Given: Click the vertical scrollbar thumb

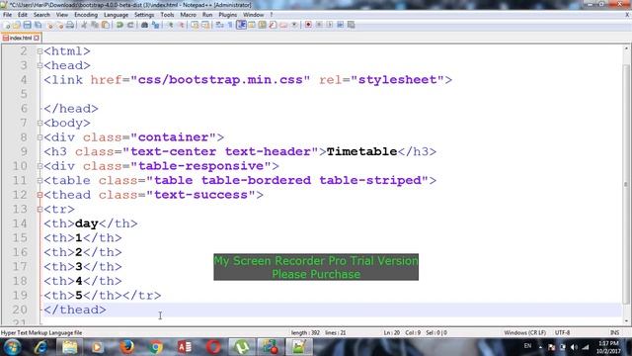Looking at the screenshot, I should coord(626,184).
